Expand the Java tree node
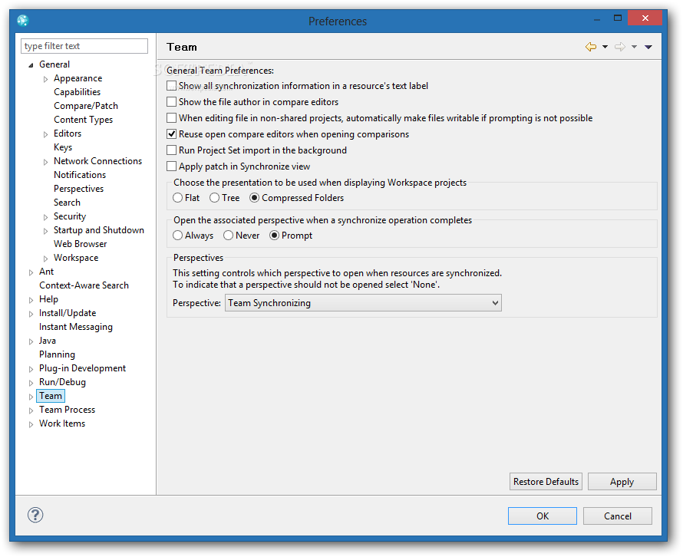683x557 pixels. point(31,341)
